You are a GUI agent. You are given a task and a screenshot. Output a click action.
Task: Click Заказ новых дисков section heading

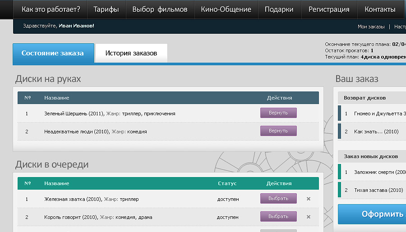click(371, 156)
